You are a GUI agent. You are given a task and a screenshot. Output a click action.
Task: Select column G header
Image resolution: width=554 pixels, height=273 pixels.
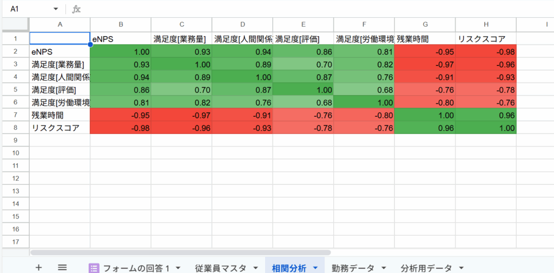(425, 24)
